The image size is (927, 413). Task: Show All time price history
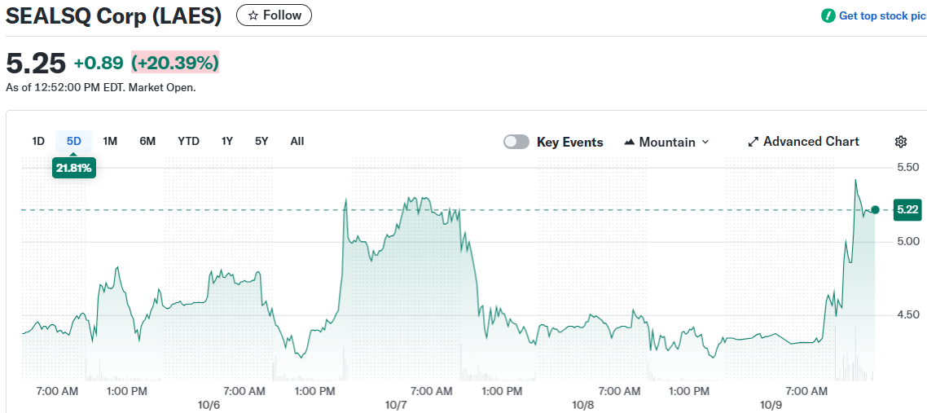(x=297, y=141)
